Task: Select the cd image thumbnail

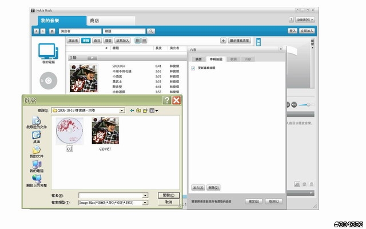Action: coord(70,131)
